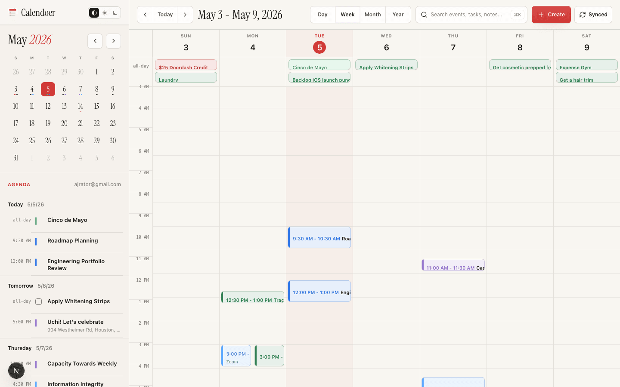
Task: Switch to light theme sun icon
Action: (x=105, y=13)
